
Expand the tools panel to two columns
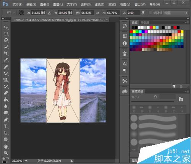tap(3, 19)
